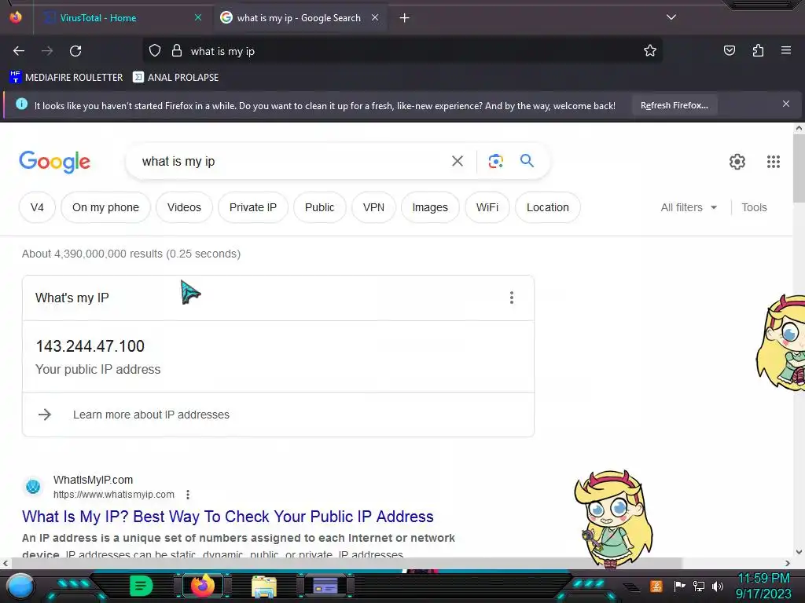Select the Public filter chip

[319, 207]
